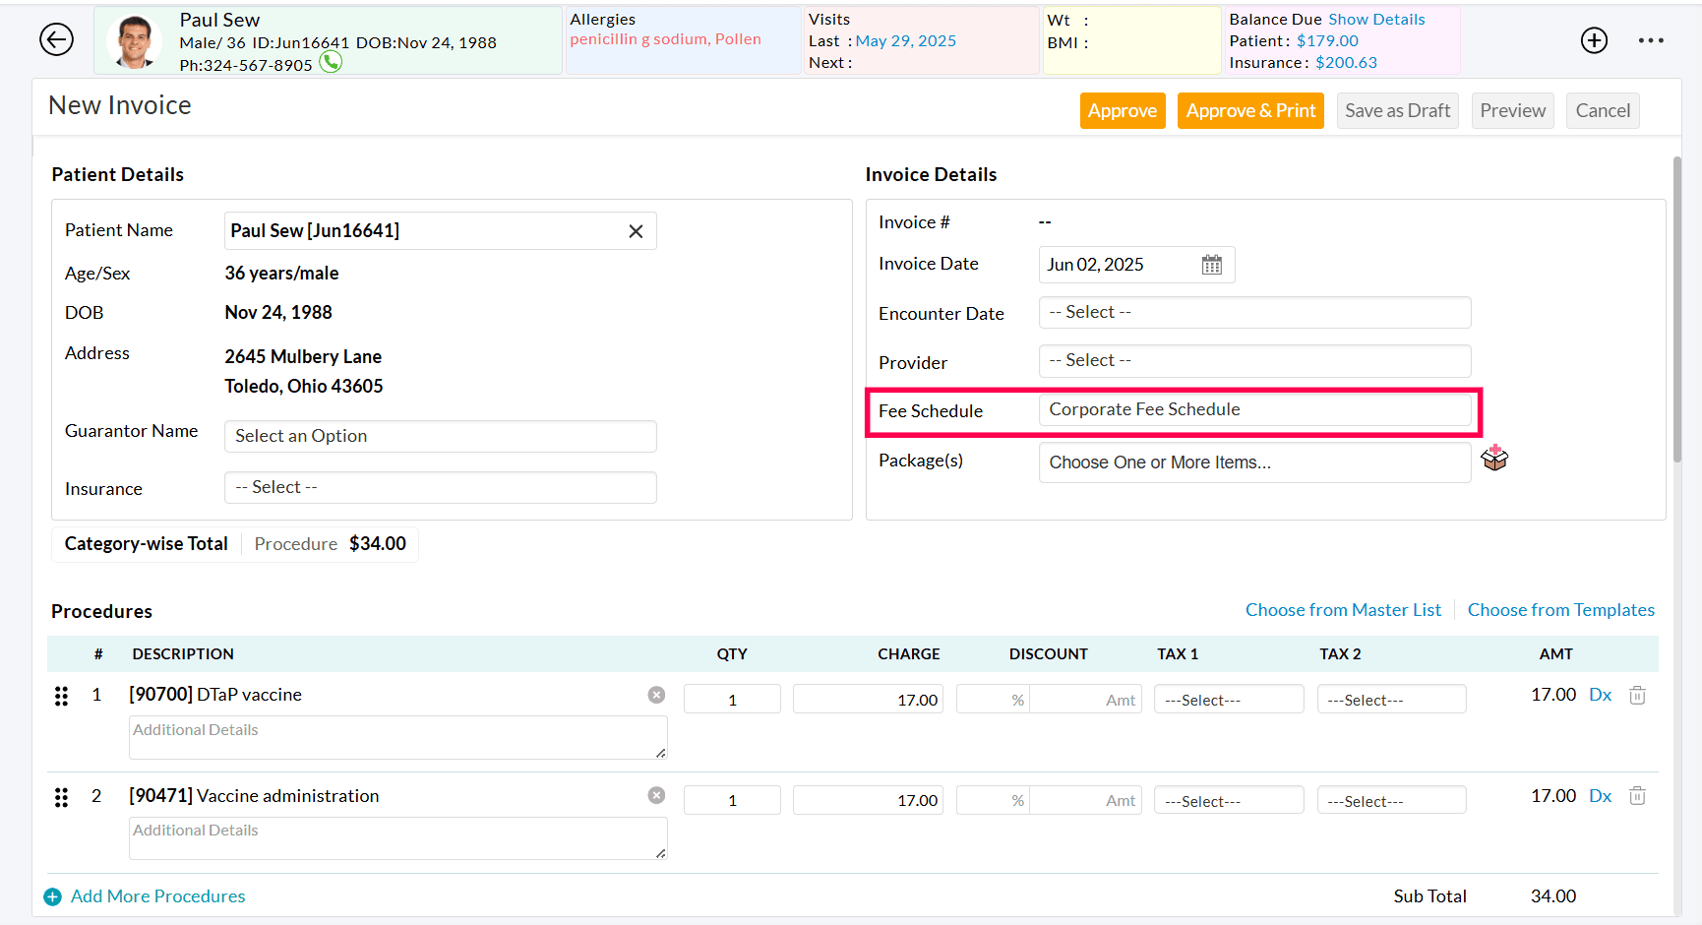Click the Approve & Print button
The width and height of the screenshot is (1702, 925).
pyautogui.click(x=1250, y=110)
